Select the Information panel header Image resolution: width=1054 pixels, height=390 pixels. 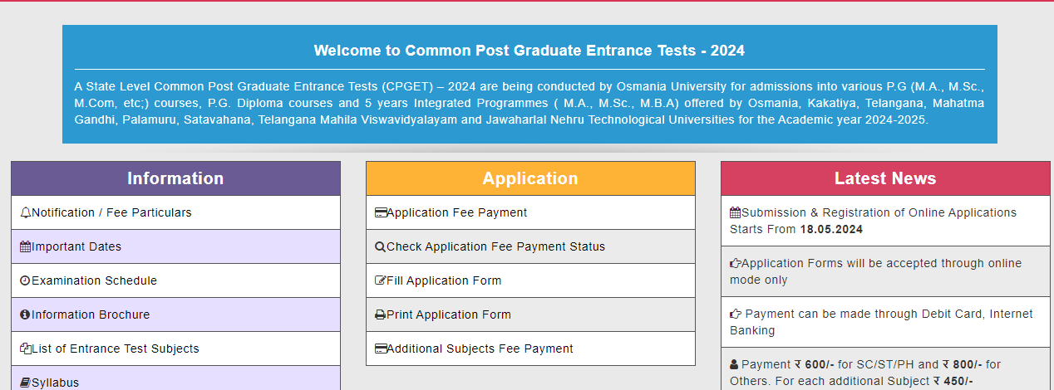pyautogui.click(x=175, y=178)
